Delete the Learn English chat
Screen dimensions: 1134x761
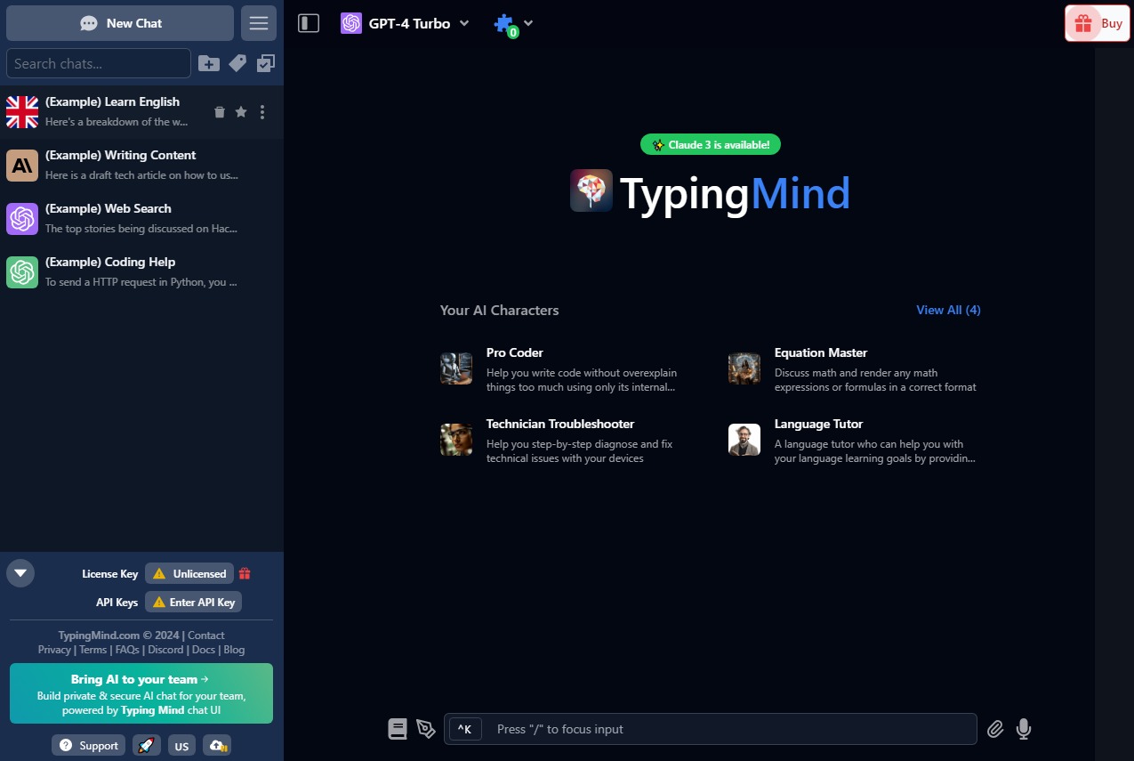click(x=220, y=112)
